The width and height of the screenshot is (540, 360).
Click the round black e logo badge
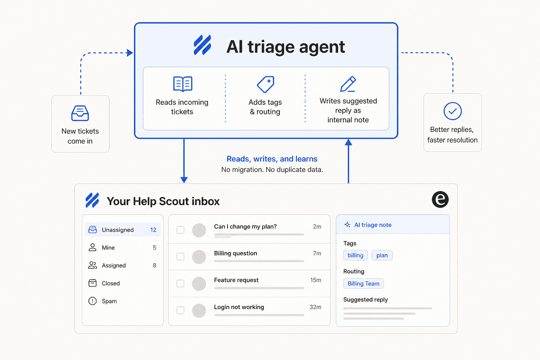click(440, 199)
